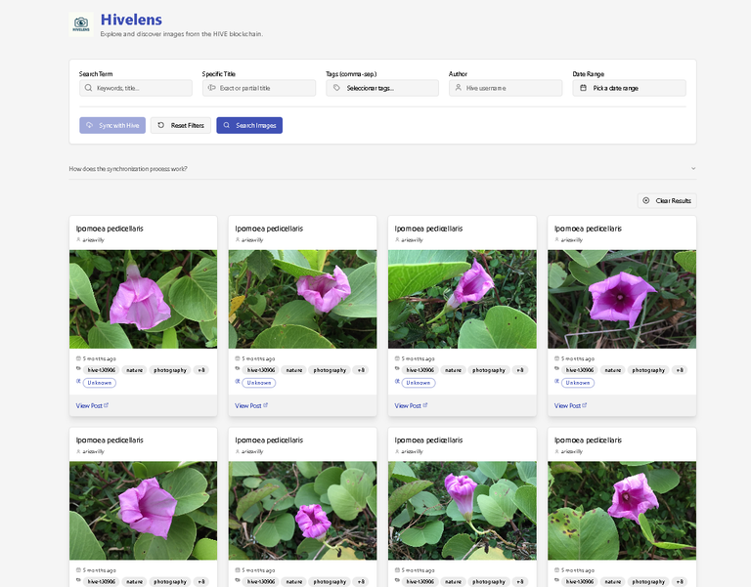Focus the Search Term keywords field
Screen dimensions: 751x587
(x=136, y=88)
